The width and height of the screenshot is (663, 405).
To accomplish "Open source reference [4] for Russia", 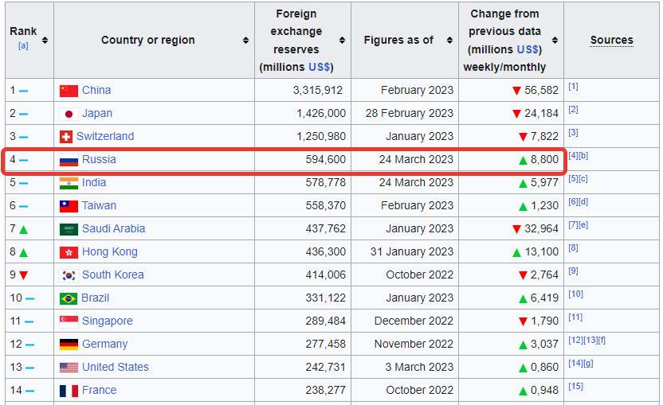I will pyautogui.click(x=574, y=156).
